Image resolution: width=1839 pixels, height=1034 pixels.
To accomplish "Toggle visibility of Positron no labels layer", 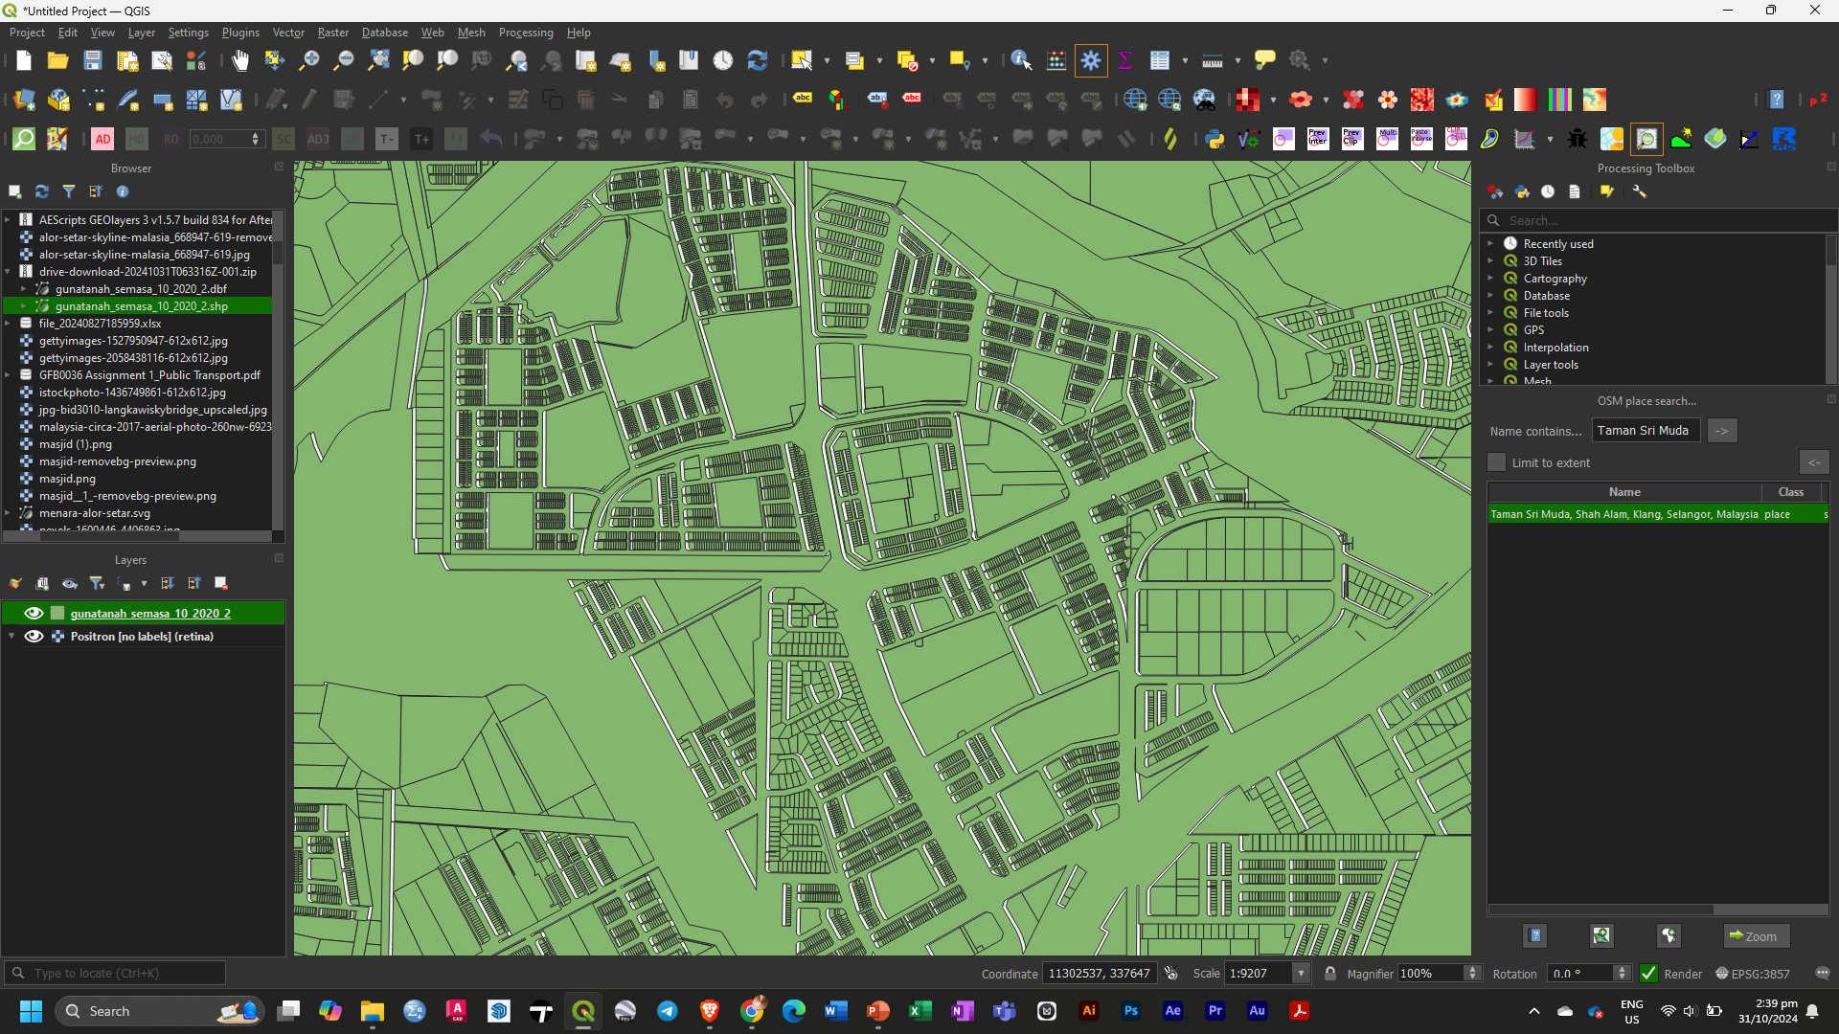I will click(x=32, y=637).
